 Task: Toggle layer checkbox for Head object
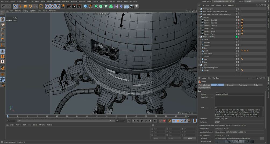click(236, 51)
